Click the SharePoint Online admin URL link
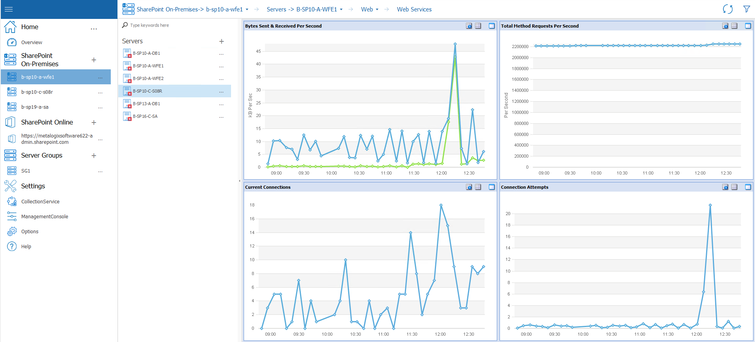This screenshot has width=755, height=342. (x=57, y=139)
